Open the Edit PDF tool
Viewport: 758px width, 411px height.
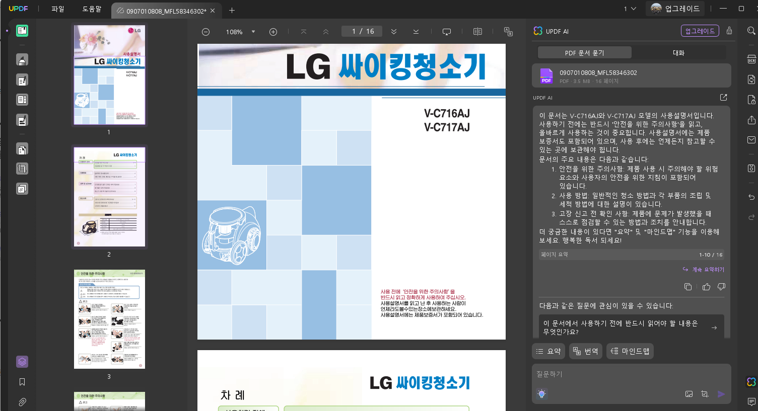22,80
